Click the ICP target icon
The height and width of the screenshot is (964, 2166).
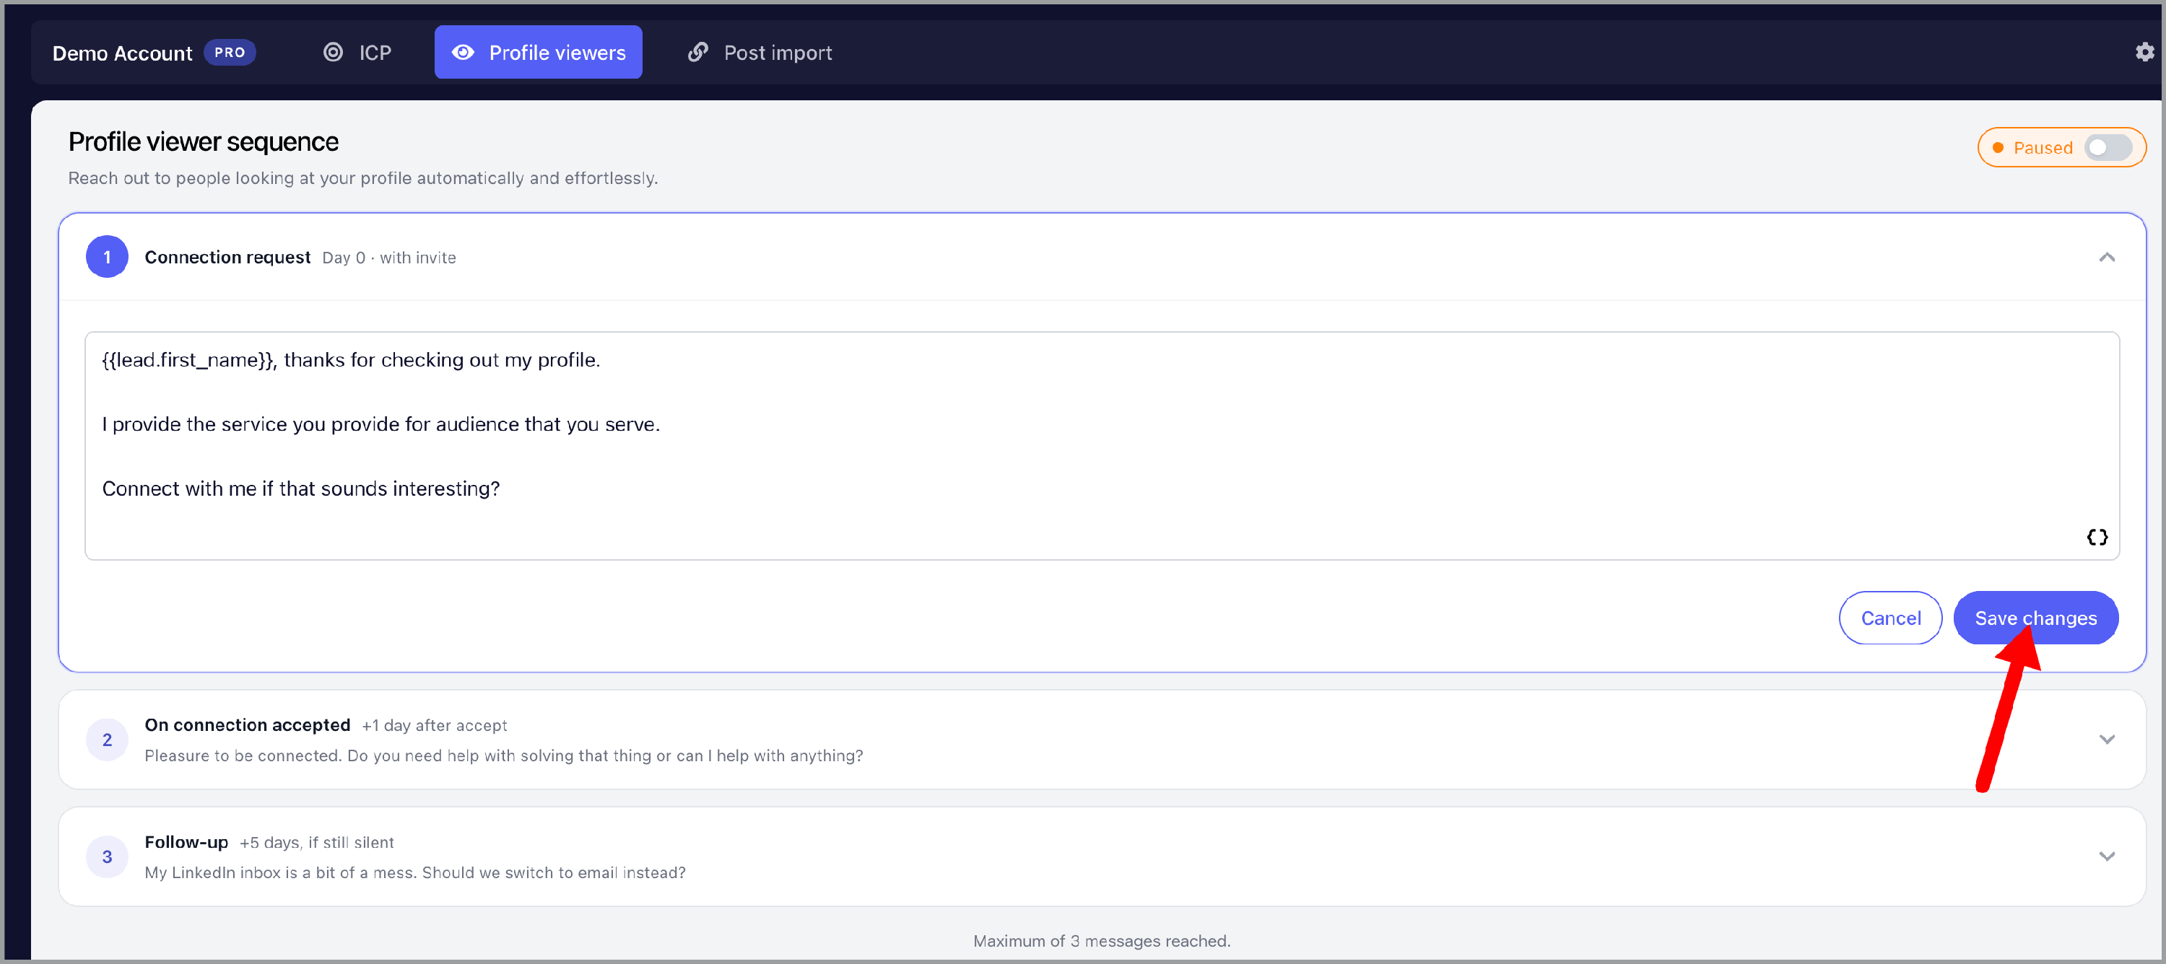click(x=333, y=52)
